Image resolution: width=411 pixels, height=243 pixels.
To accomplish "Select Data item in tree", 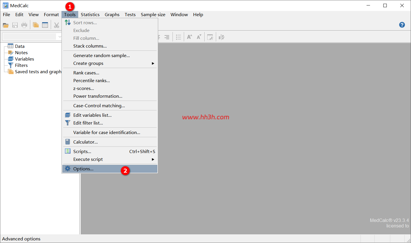I will click(x=20, y=46).
